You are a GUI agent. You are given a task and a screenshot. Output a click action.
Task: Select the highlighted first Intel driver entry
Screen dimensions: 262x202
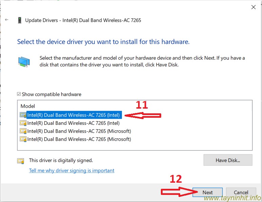tap(73, 115)
